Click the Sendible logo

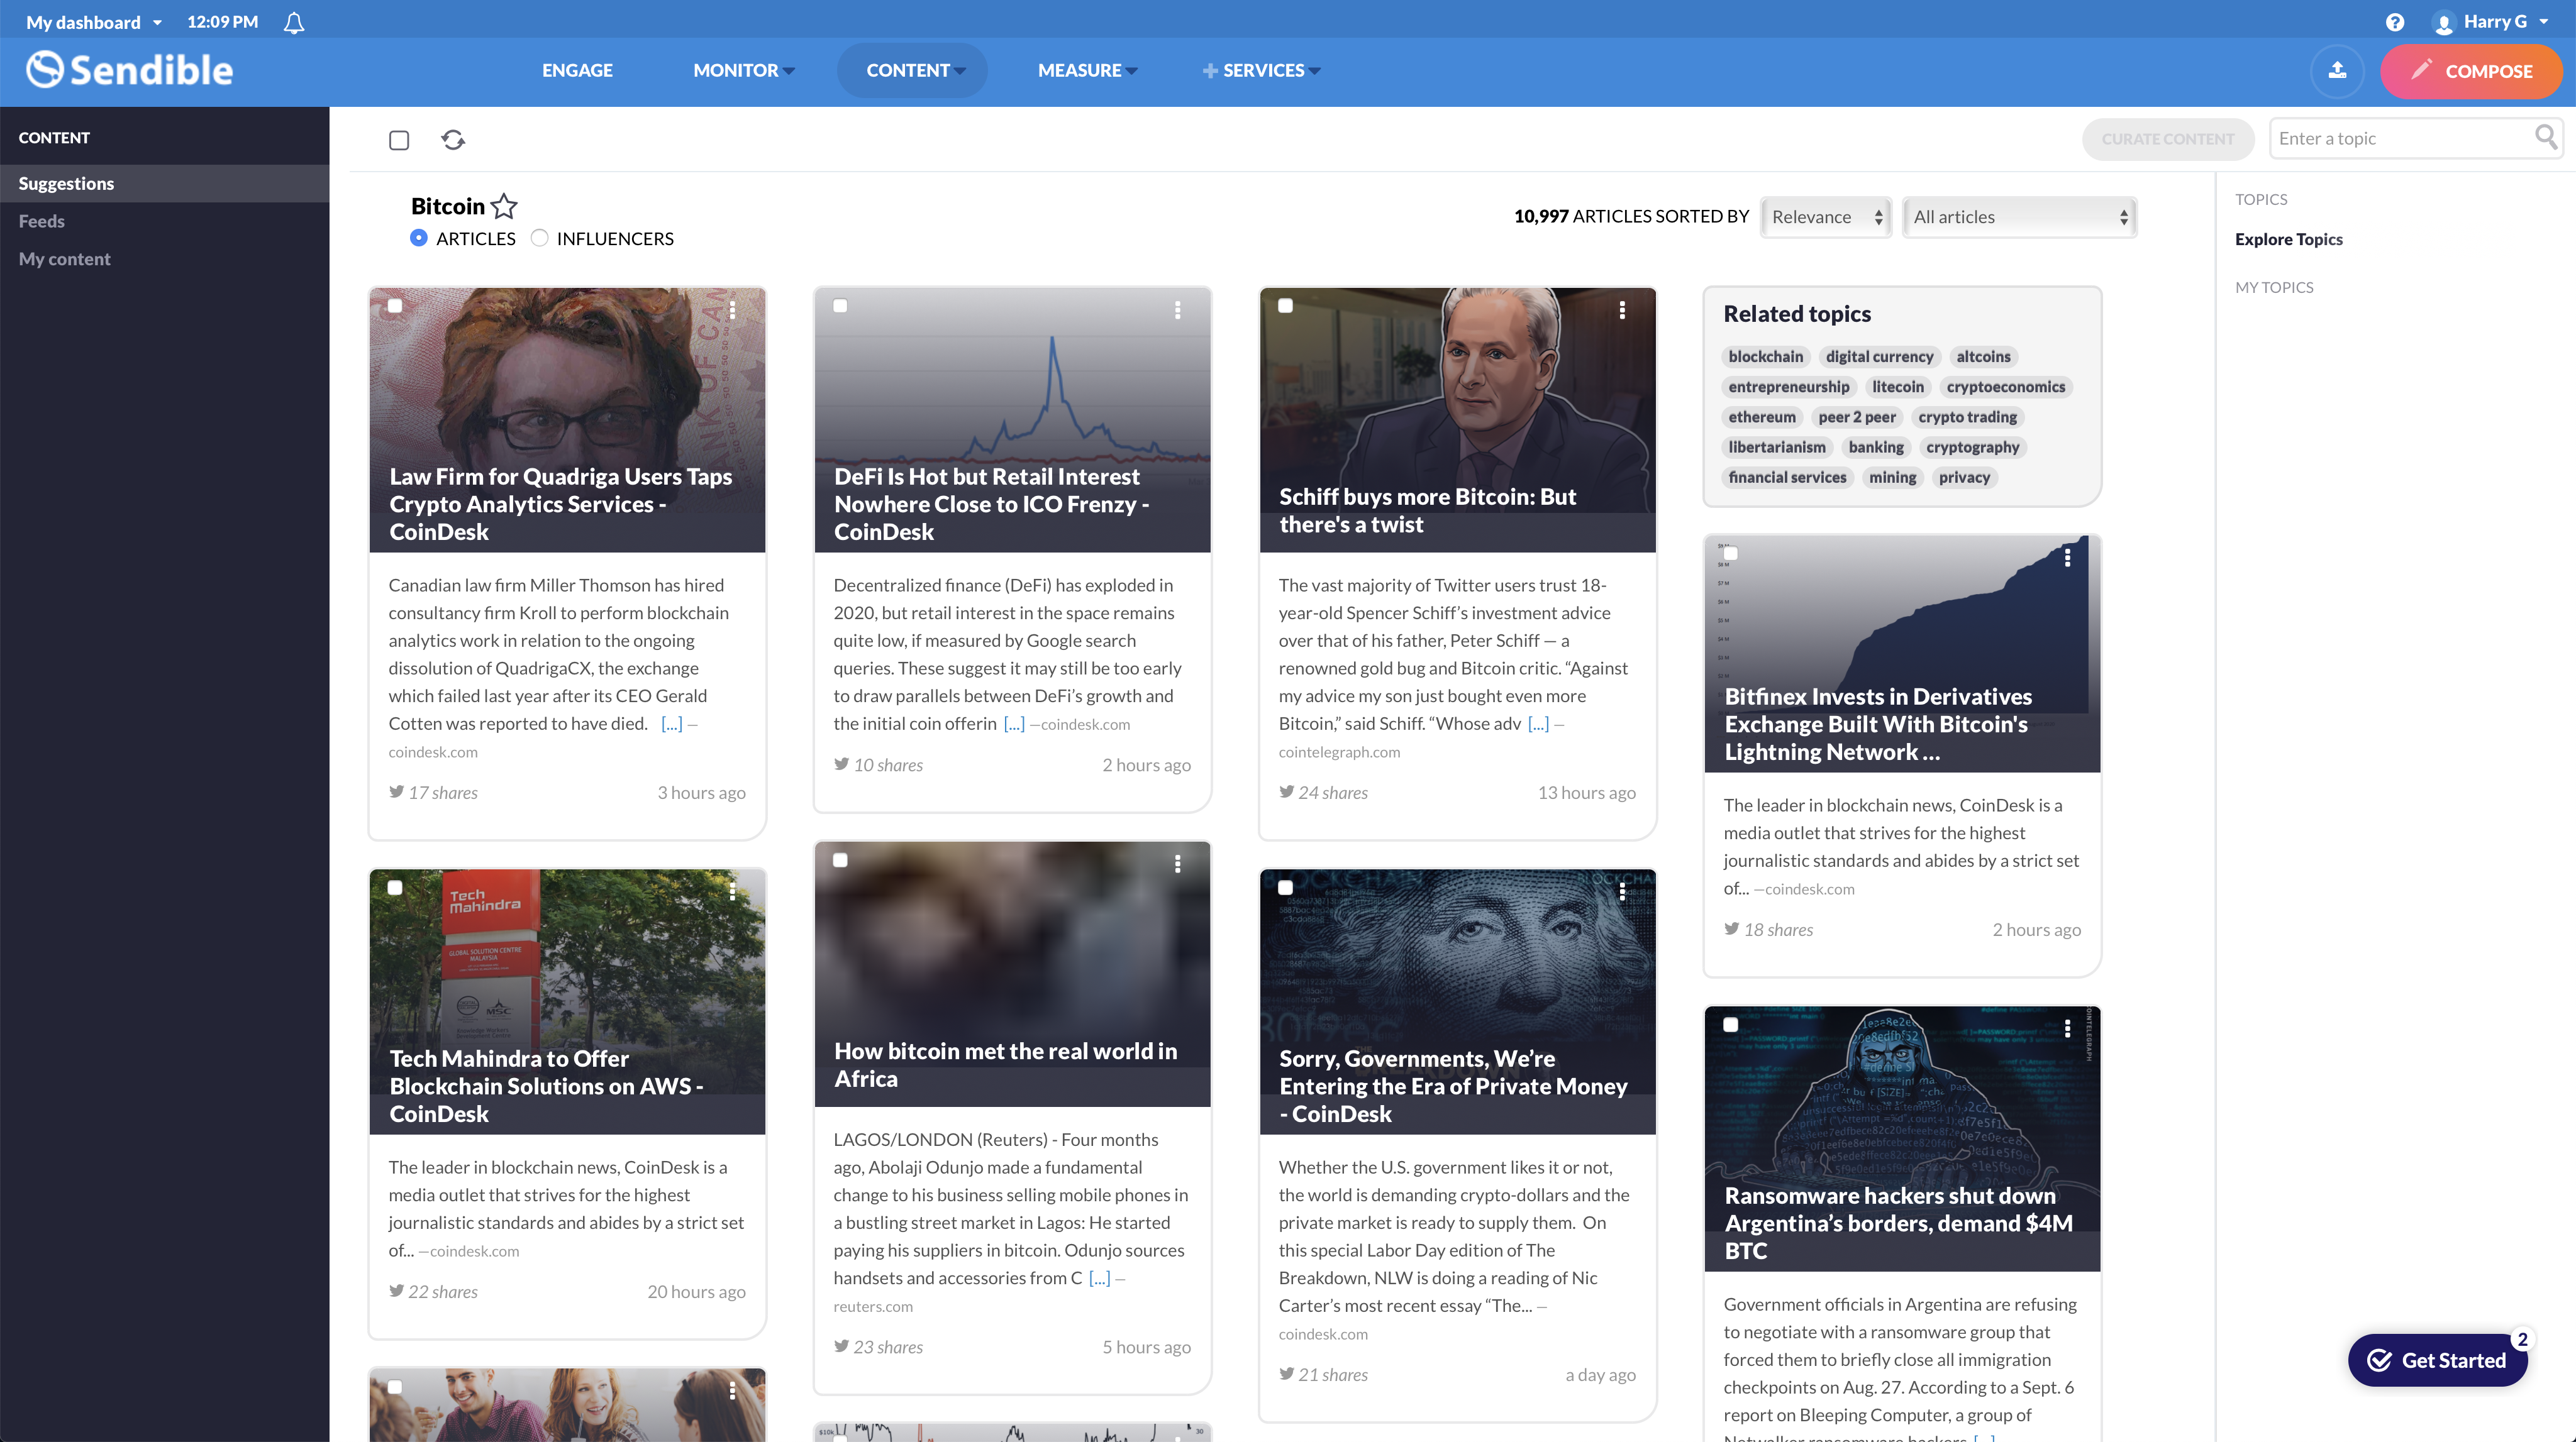coord(130,70)
